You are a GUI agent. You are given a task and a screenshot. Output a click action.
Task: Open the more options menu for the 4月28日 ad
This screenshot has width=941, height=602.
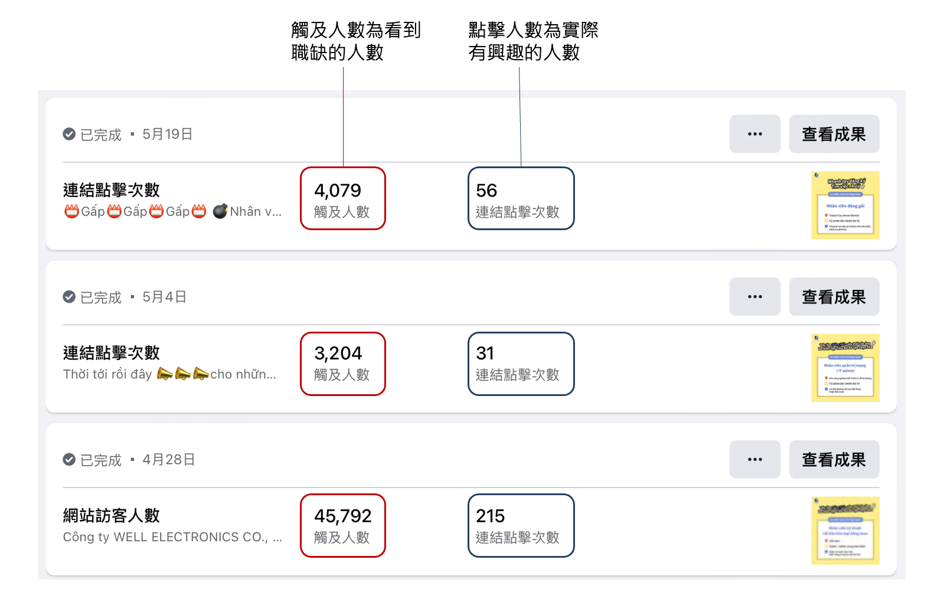click(754, 459)
